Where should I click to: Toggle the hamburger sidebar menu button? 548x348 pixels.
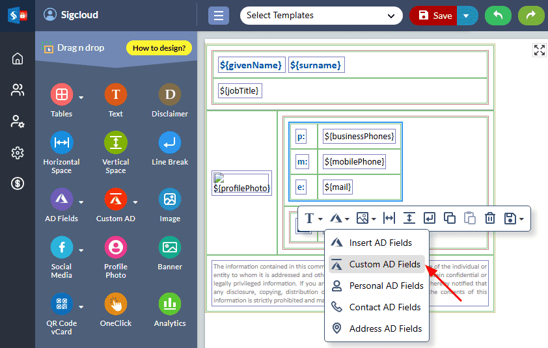coord(219,16)
